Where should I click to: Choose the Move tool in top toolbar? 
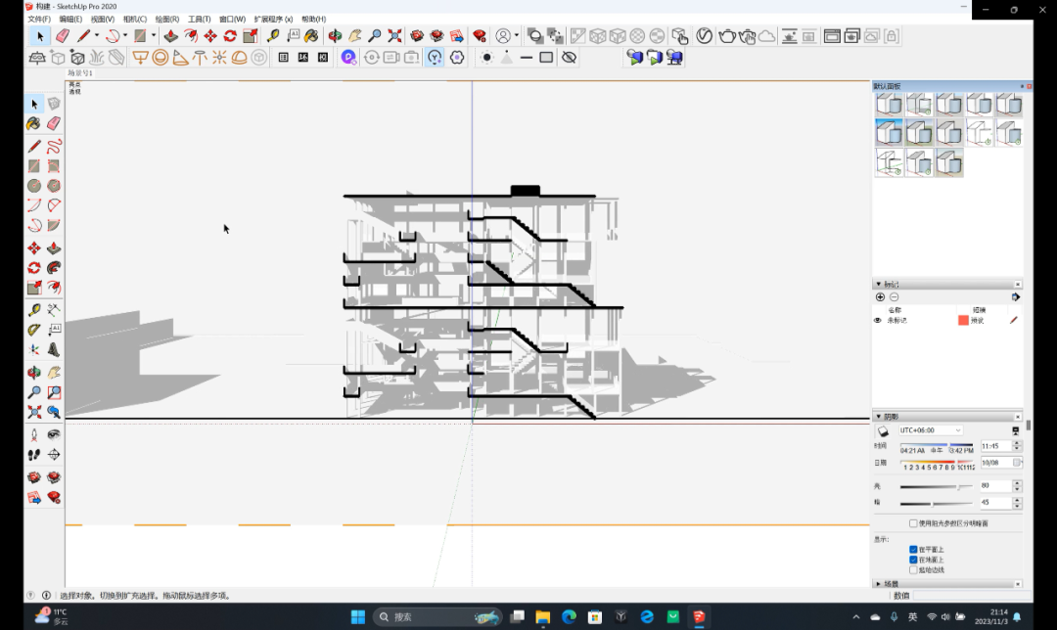[210, 36]
